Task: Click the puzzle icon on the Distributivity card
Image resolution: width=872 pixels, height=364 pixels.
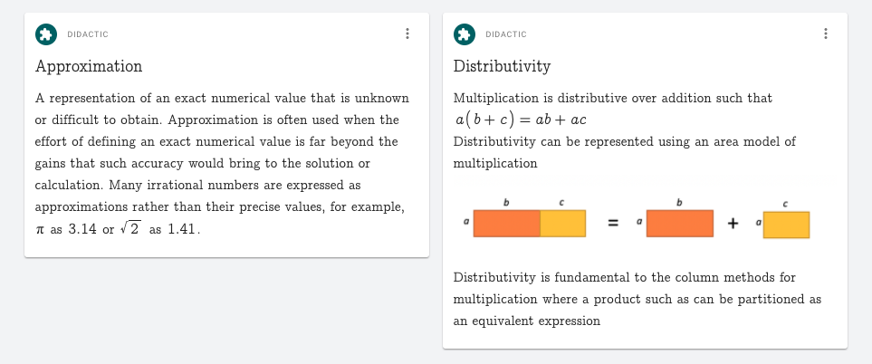Action: pos(464,34)
